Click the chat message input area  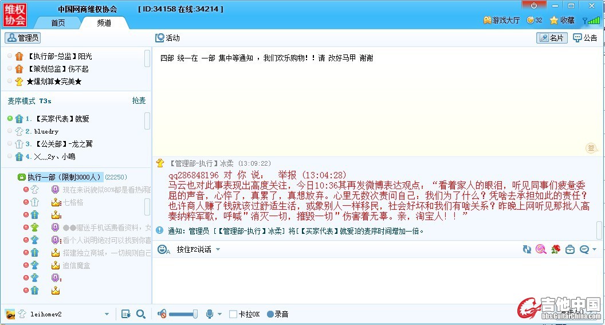tap(377, 280)
